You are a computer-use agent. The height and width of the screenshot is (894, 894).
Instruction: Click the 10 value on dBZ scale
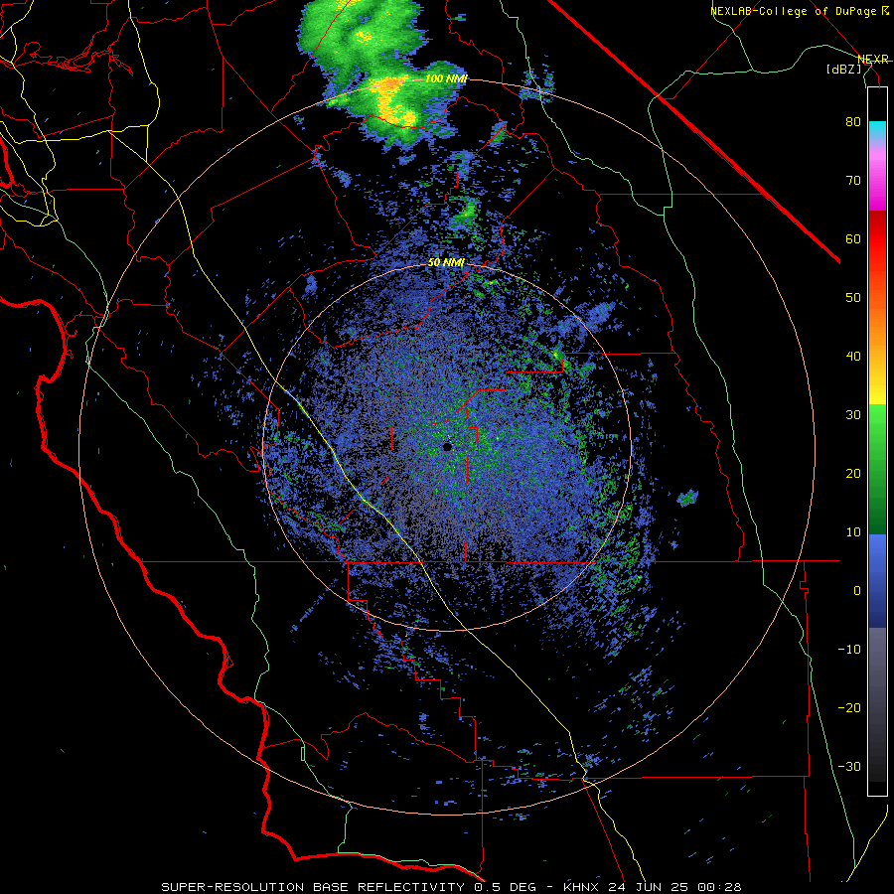pyautogui.click(x=853, y=532)
